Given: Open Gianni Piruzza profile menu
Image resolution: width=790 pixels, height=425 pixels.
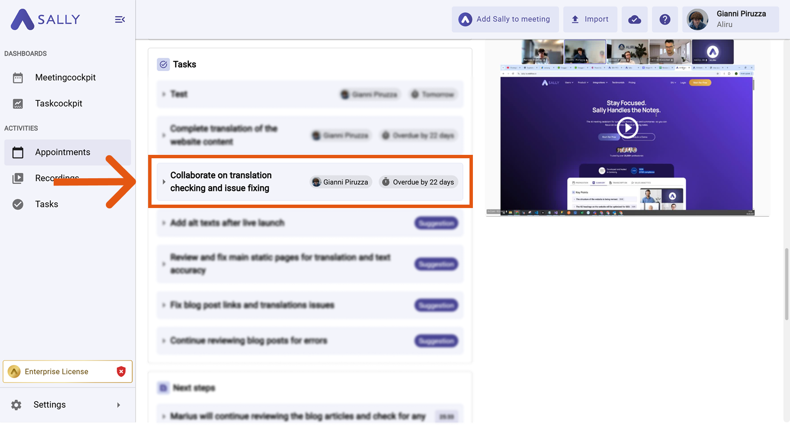Looking at the screenshot, I should coord(731,19).
